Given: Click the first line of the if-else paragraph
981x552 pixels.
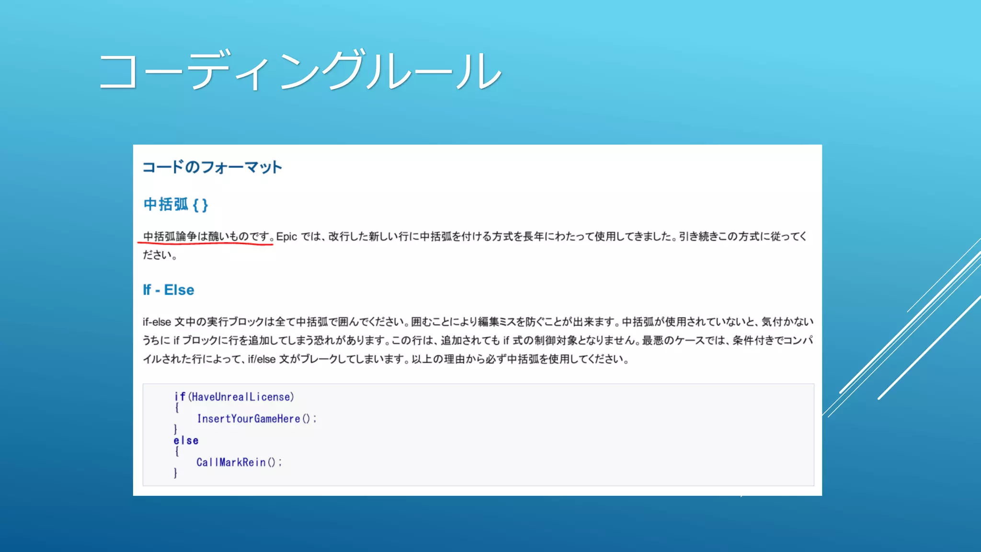Looking at the screenshot, I should (478, 322).
